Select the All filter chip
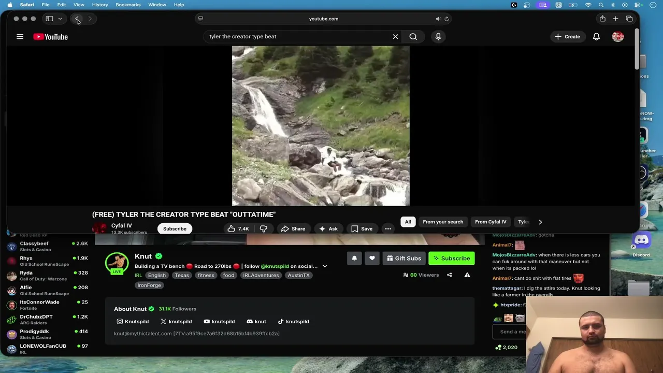 pos(408,222)
